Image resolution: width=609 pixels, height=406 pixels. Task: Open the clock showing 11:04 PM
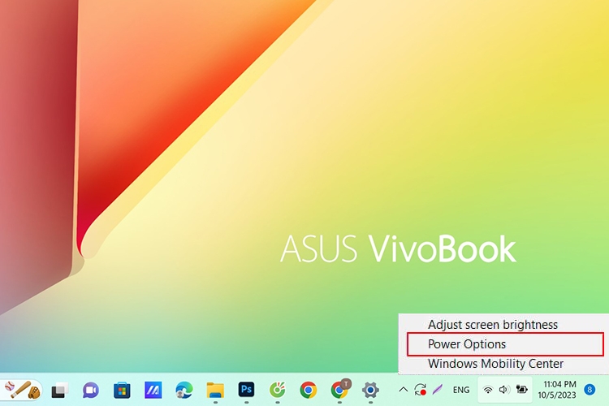[x=557, y=390]
